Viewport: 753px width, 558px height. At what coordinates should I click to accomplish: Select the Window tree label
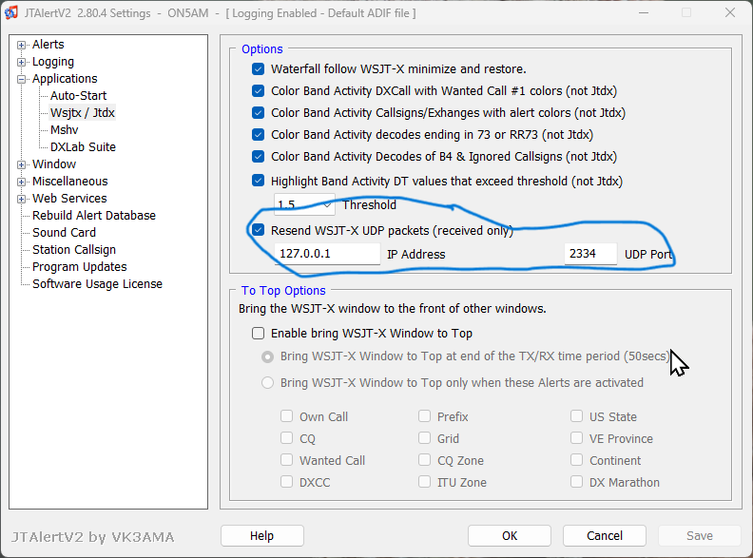(54, 164)
